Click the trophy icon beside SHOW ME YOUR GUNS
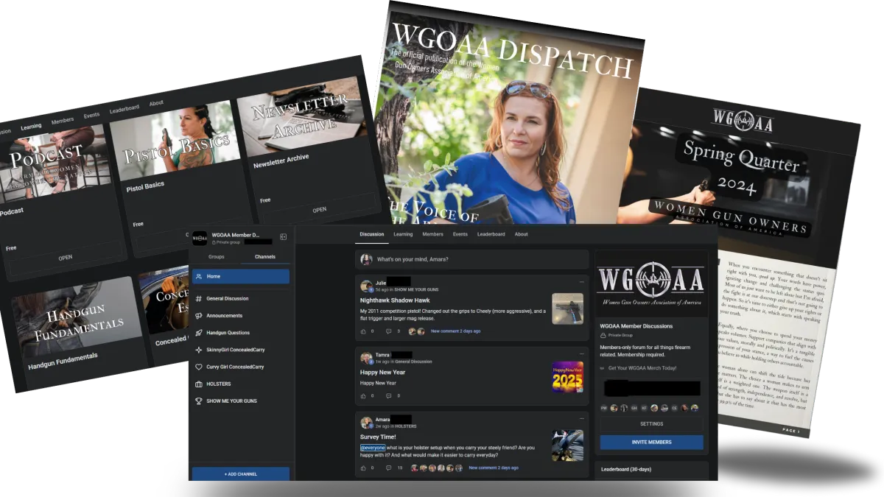This screenshot has height=497, width=884. tap(199, 401)
